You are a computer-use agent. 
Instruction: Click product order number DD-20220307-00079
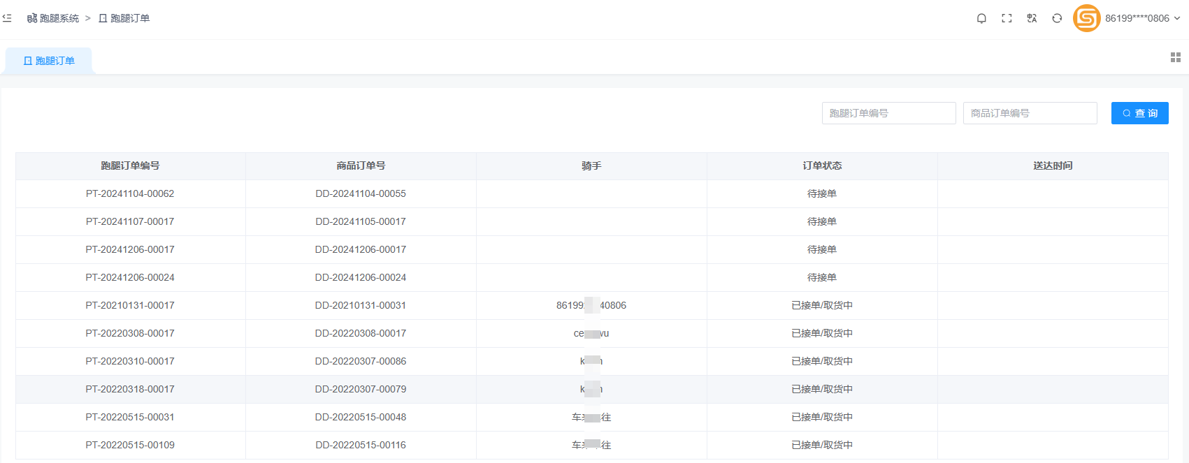[x=361, y=389]
